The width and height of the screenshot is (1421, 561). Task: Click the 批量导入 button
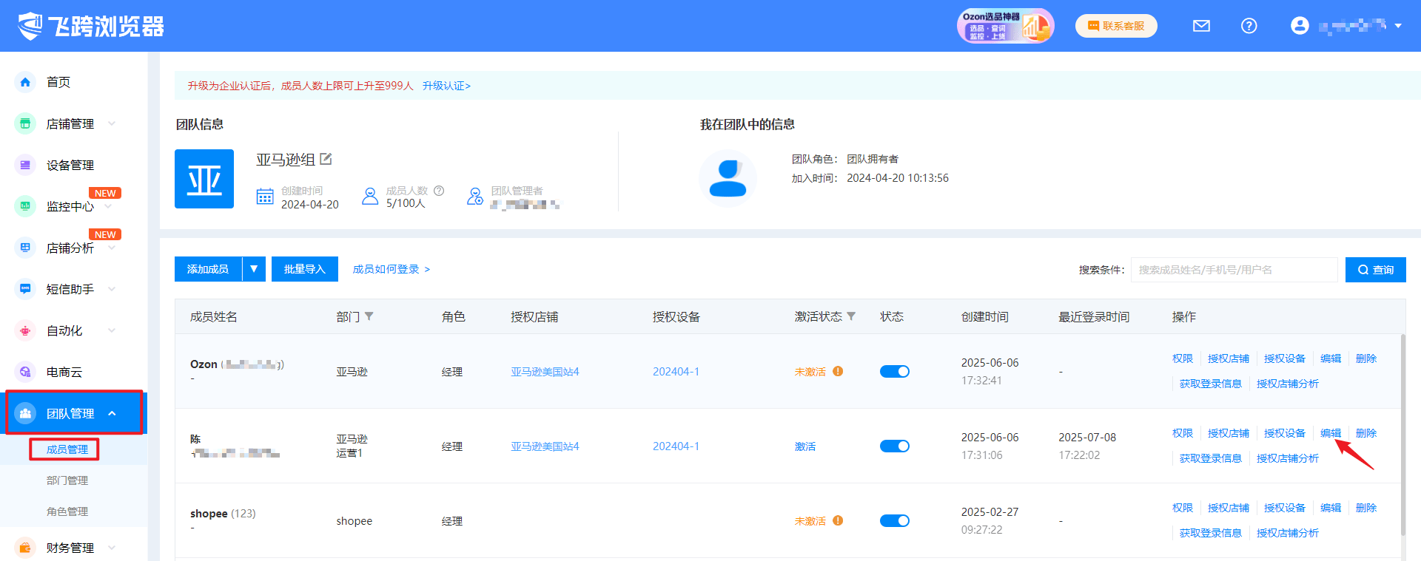pos(304,269)
